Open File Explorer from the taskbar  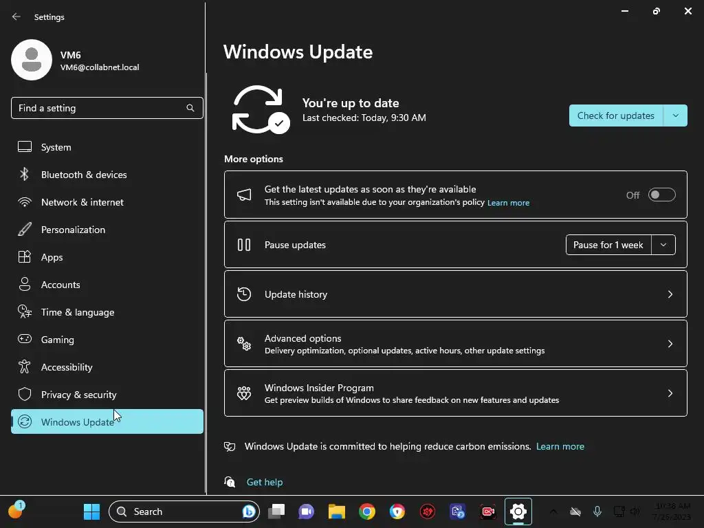point(336,511)
